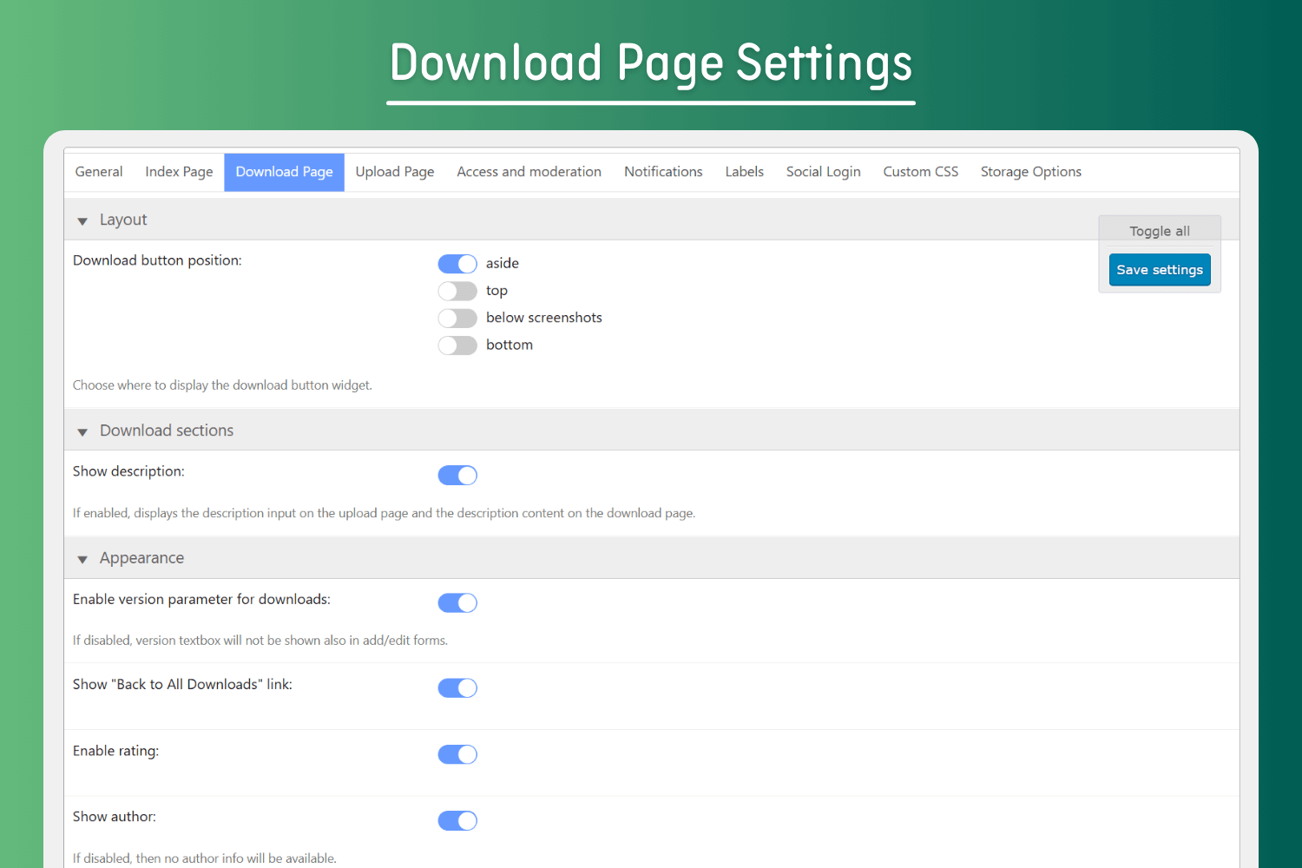Select the Download Page tab
This screenshot has height=868, width=1302.
pos(284,172)
